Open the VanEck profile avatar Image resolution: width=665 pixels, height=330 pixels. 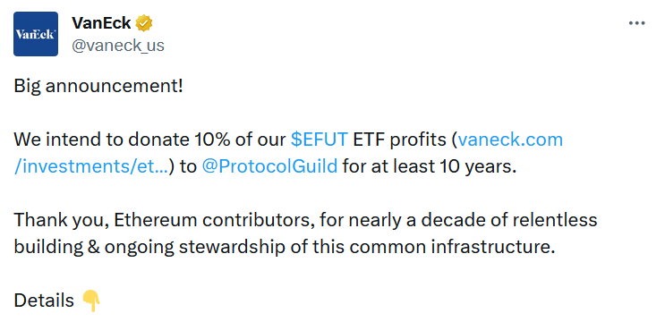click(x=36, y=34)
